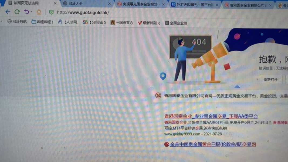Reload the page with the refresh icon
288x162 pixels.
[17, 12]
